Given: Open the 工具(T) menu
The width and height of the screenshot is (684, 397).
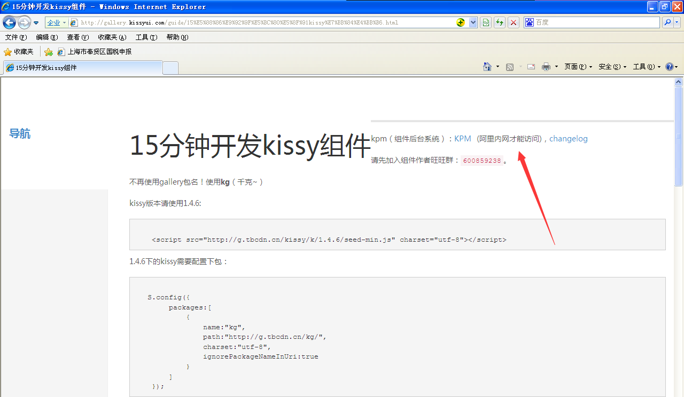Looking at the screenshot, I should [146, 37].
